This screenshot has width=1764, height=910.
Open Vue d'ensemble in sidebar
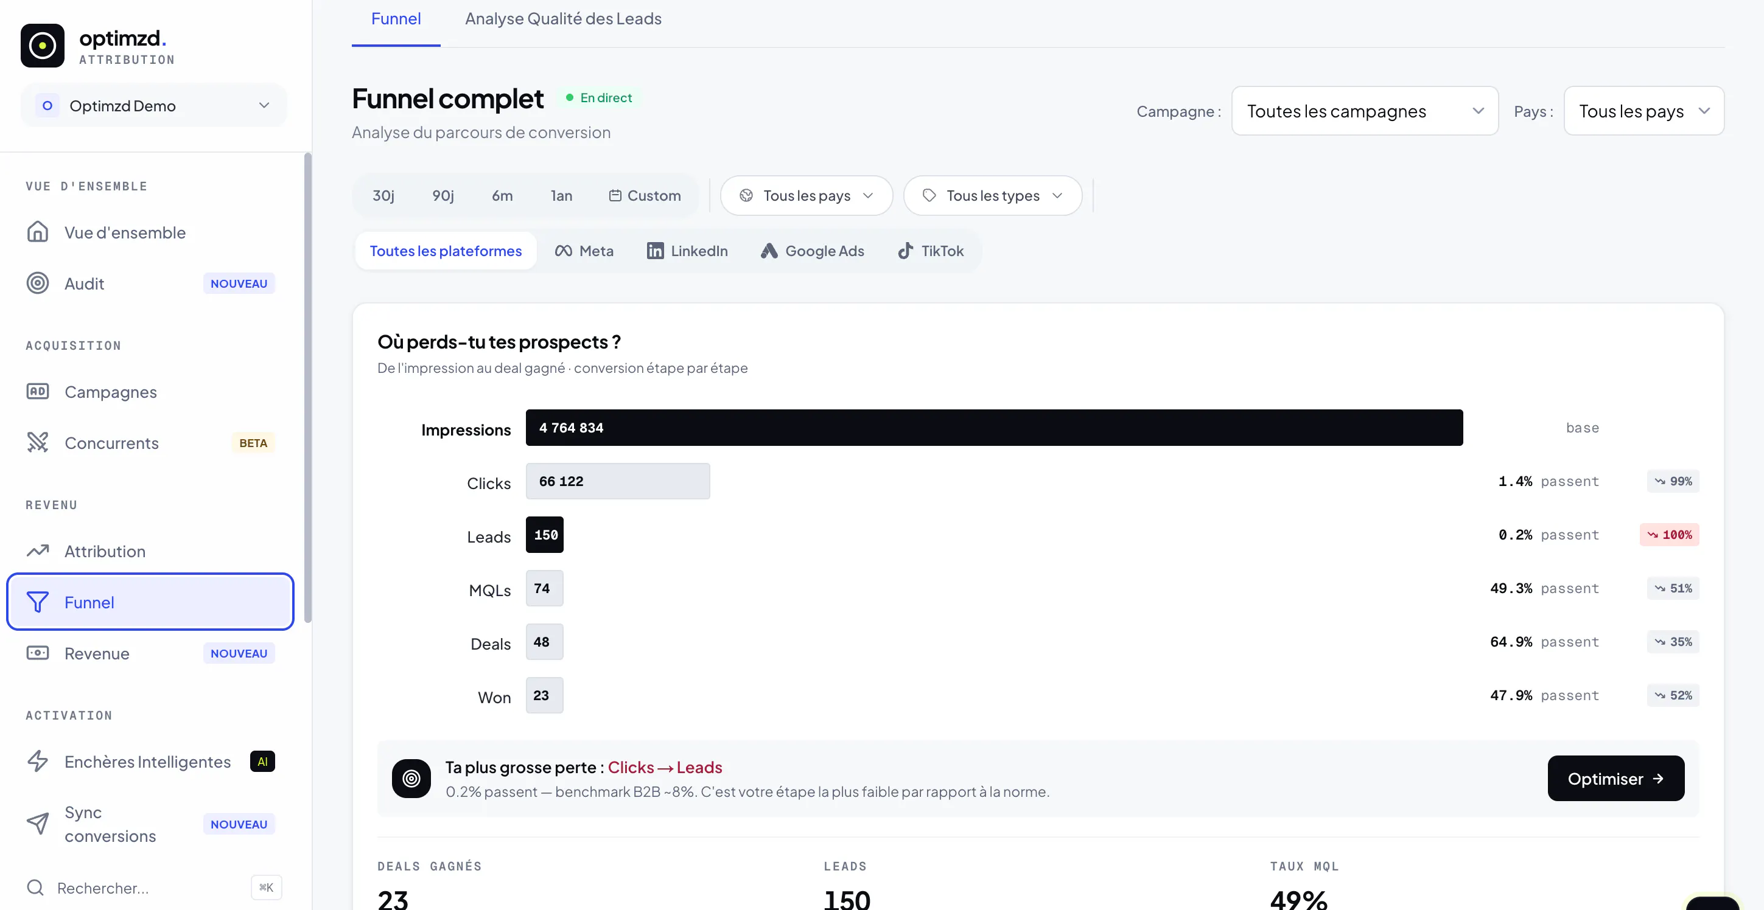coord(151,232)
